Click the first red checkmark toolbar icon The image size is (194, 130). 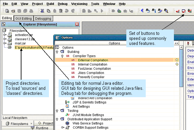coord(178,11)
